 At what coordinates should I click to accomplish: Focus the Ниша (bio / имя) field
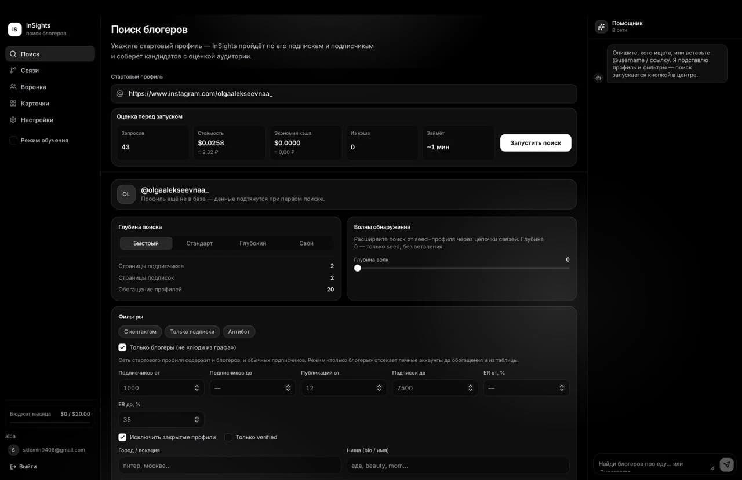tap(458, 466)
